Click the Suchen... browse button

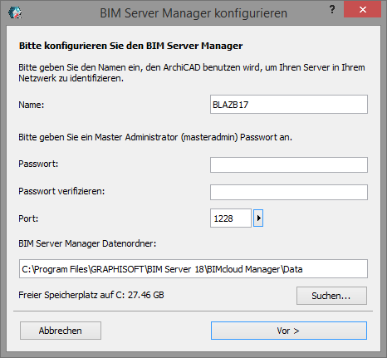tap(331, 296)
